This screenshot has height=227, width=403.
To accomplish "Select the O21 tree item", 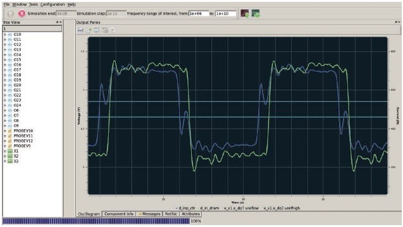I will [x=17, y=90].
